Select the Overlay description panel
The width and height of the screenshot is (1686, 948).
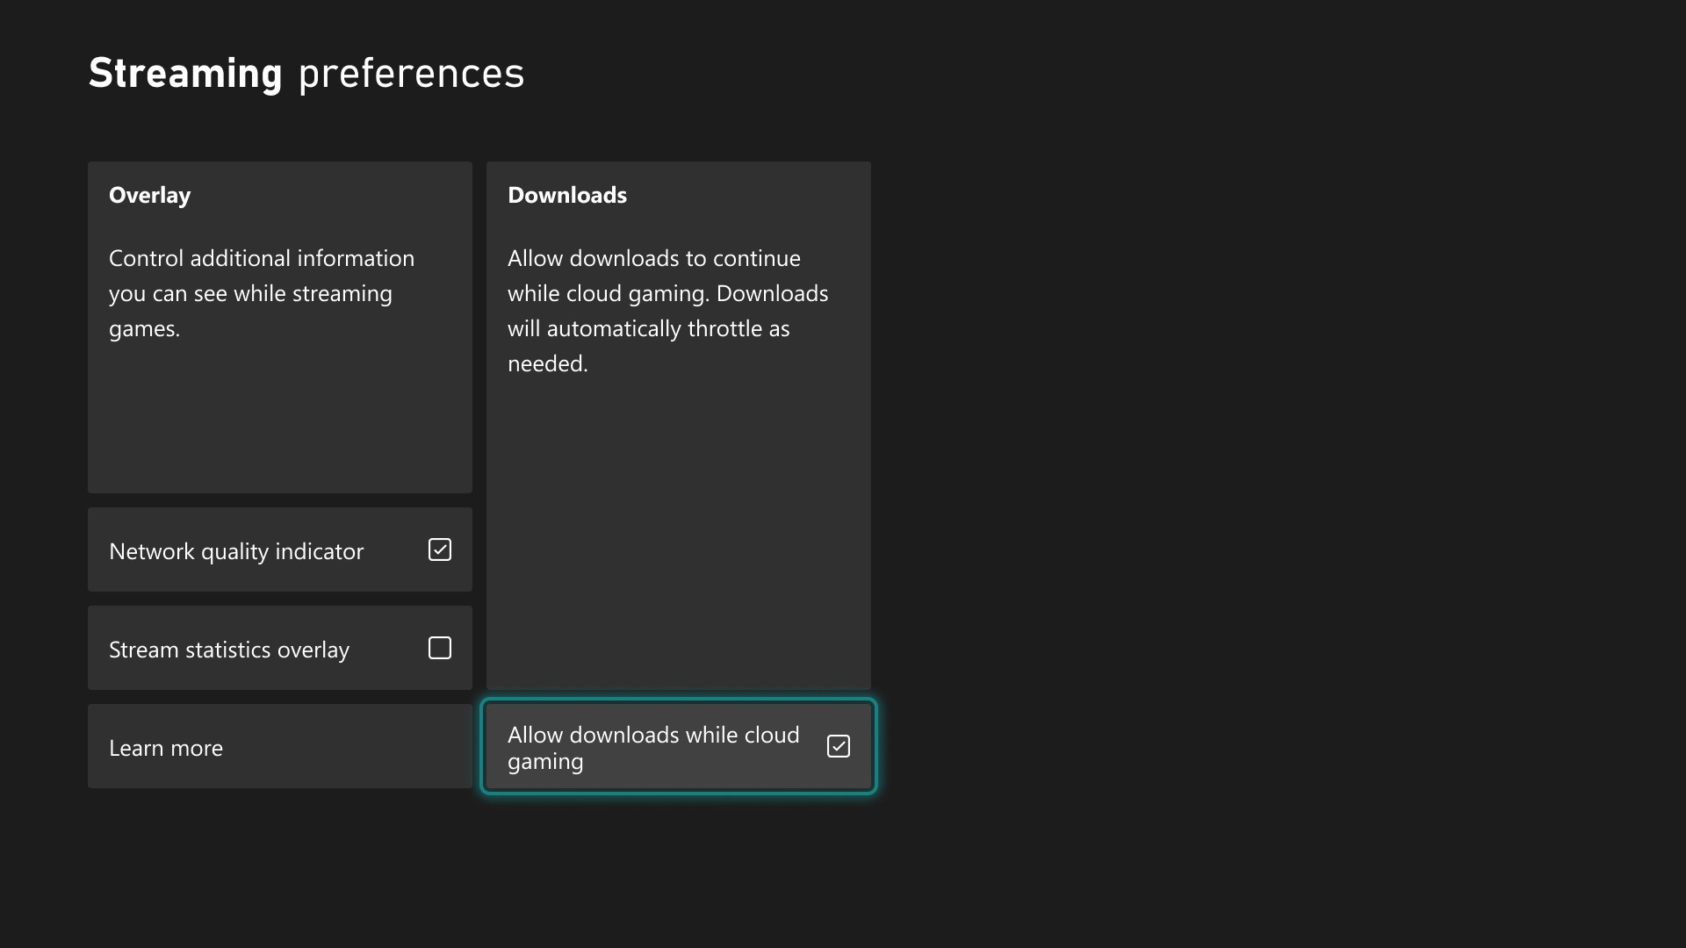pos(280,327)
